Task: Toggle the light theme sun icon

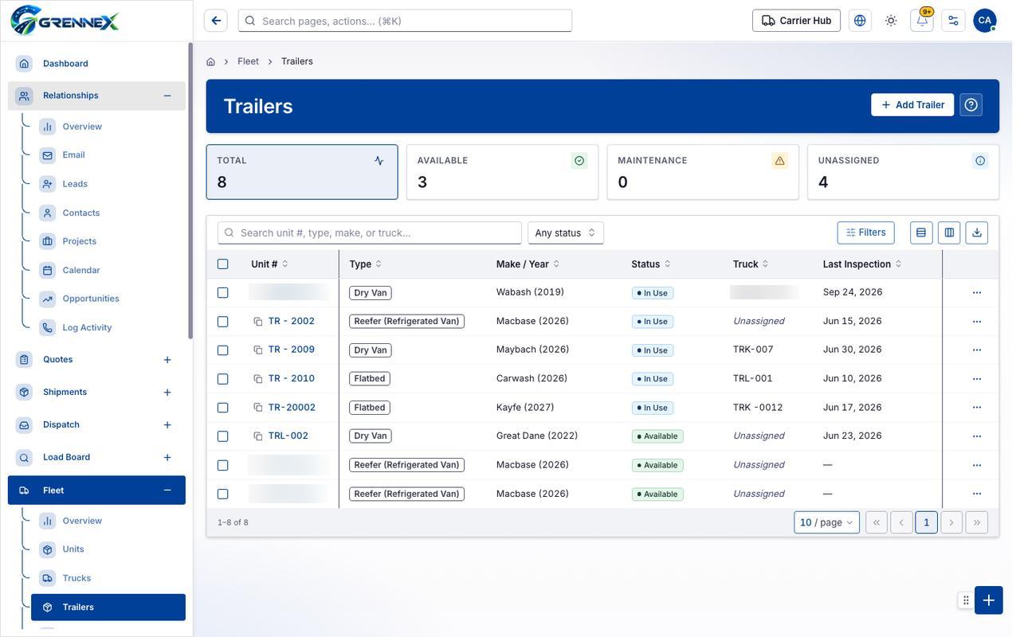Action: (x=891, y=21)
